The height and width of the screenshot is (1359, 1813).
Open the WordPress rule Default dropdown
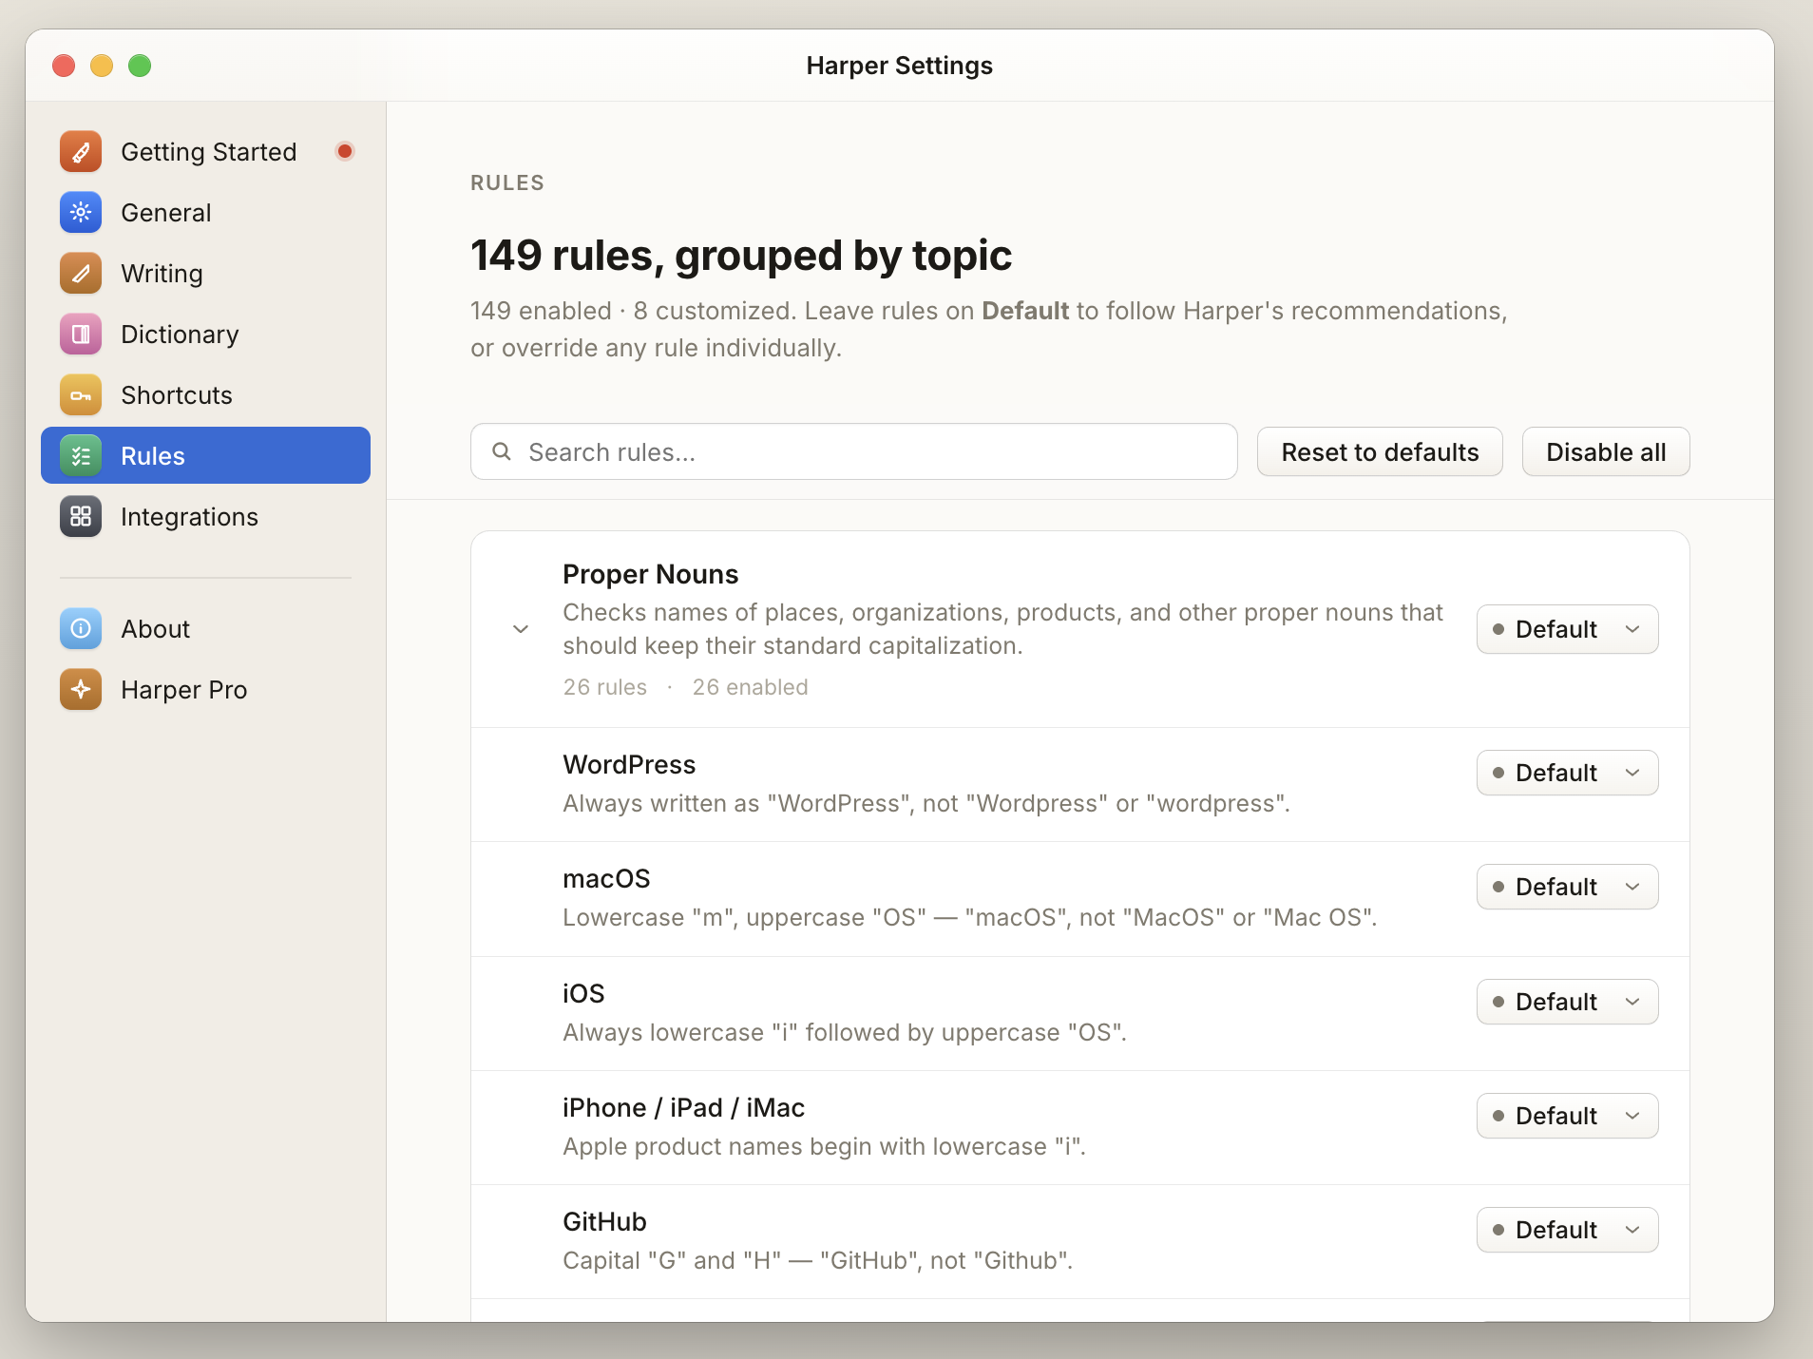(x=1567, y=773)
